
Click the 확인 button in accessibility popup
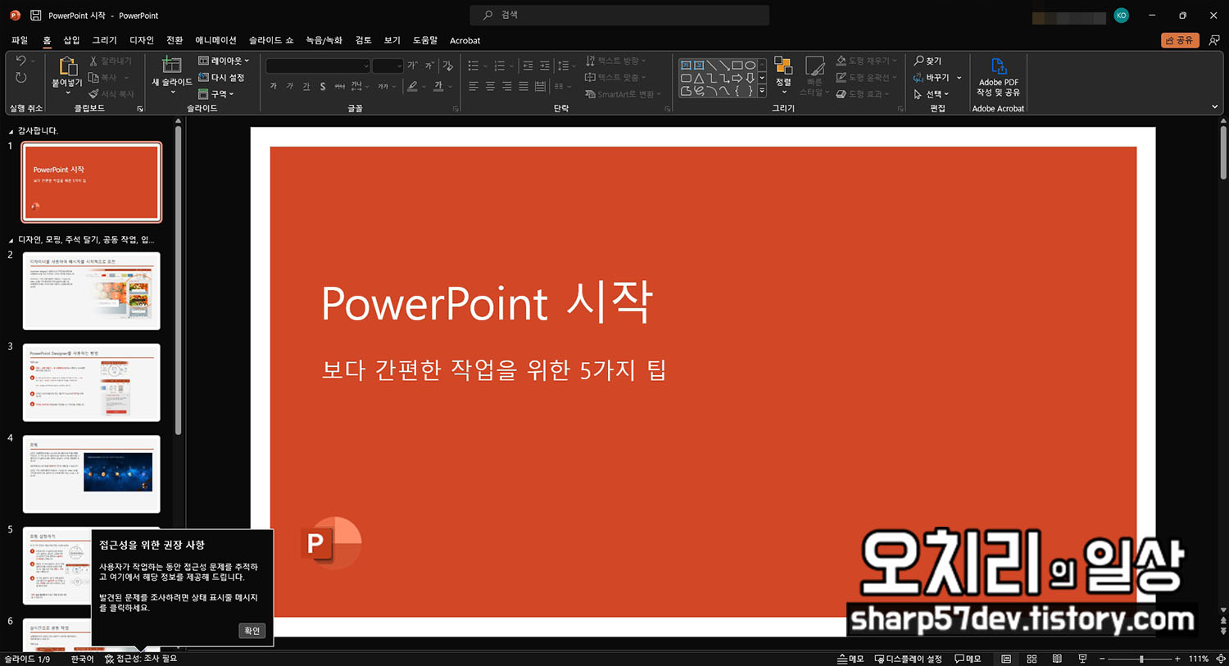point(252,631)
